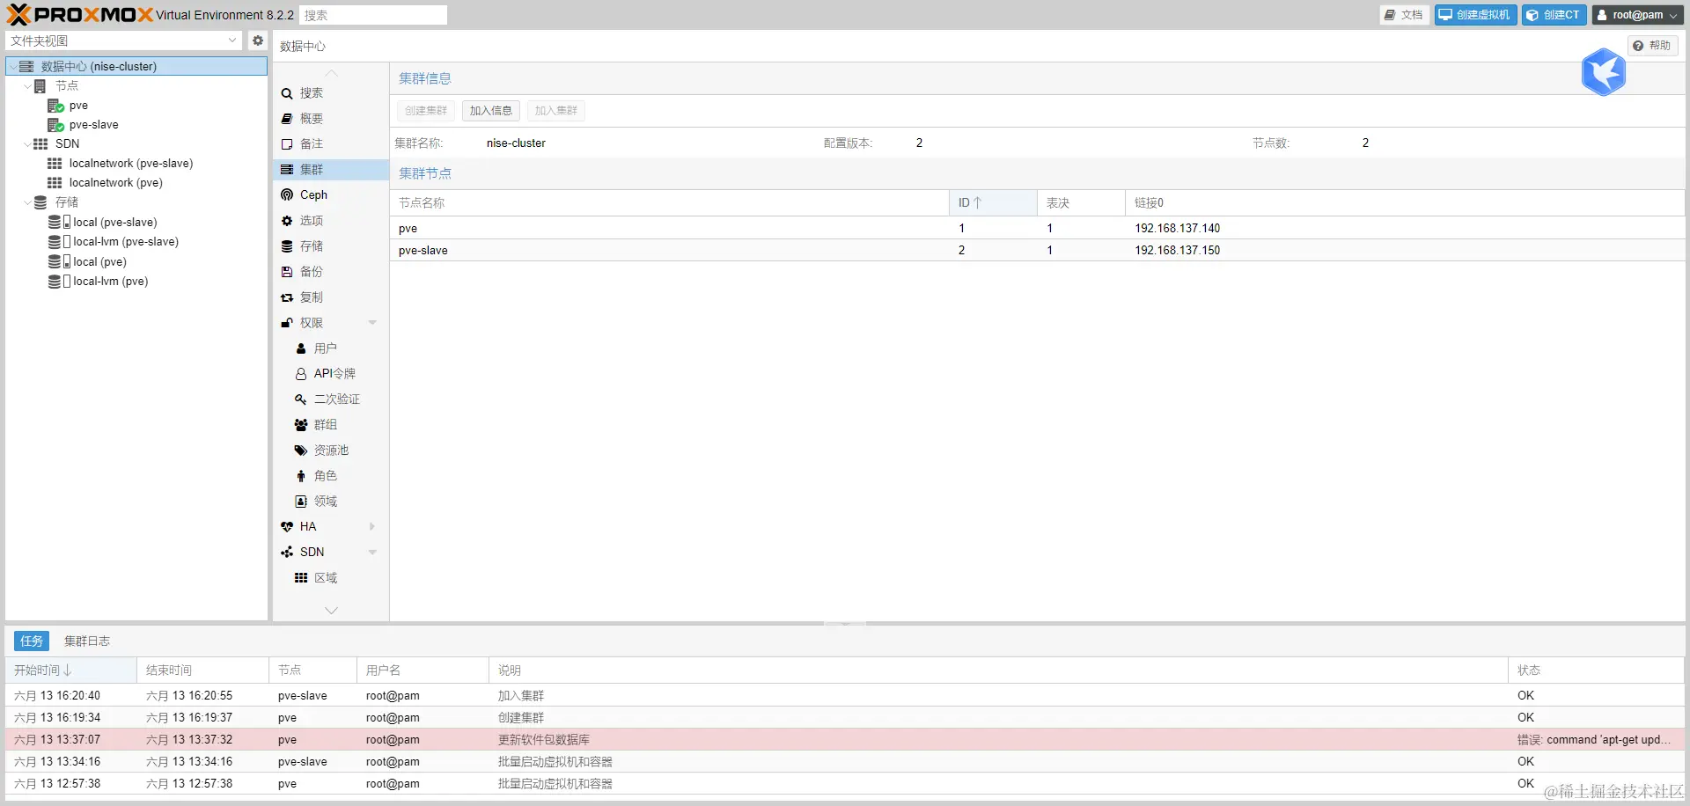Click the local-lvm (pve-slave) storage icon
This screenshot has width=1690, height=806.
click(59, 242)
